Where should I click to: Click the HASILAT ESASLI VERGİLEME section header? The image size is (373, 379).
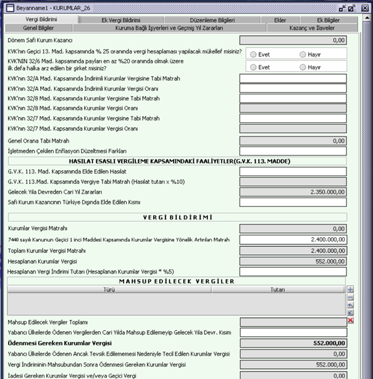click(x=177, y=161)
